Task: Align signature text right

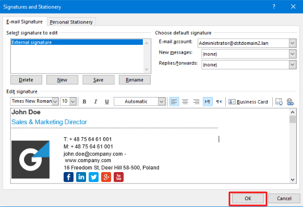Action: pos(196,102)
